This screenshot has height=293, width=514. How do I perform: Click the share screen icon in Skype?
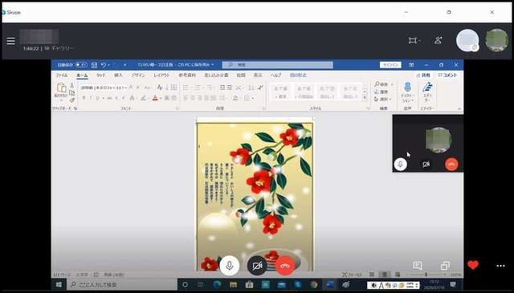[x=445, y=265]
